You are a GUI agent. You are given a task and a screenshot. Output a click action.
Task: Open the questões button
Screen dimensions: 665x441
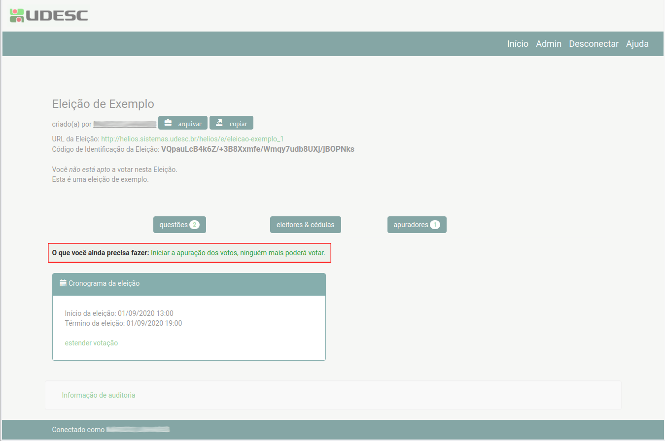tap(179, 225)
